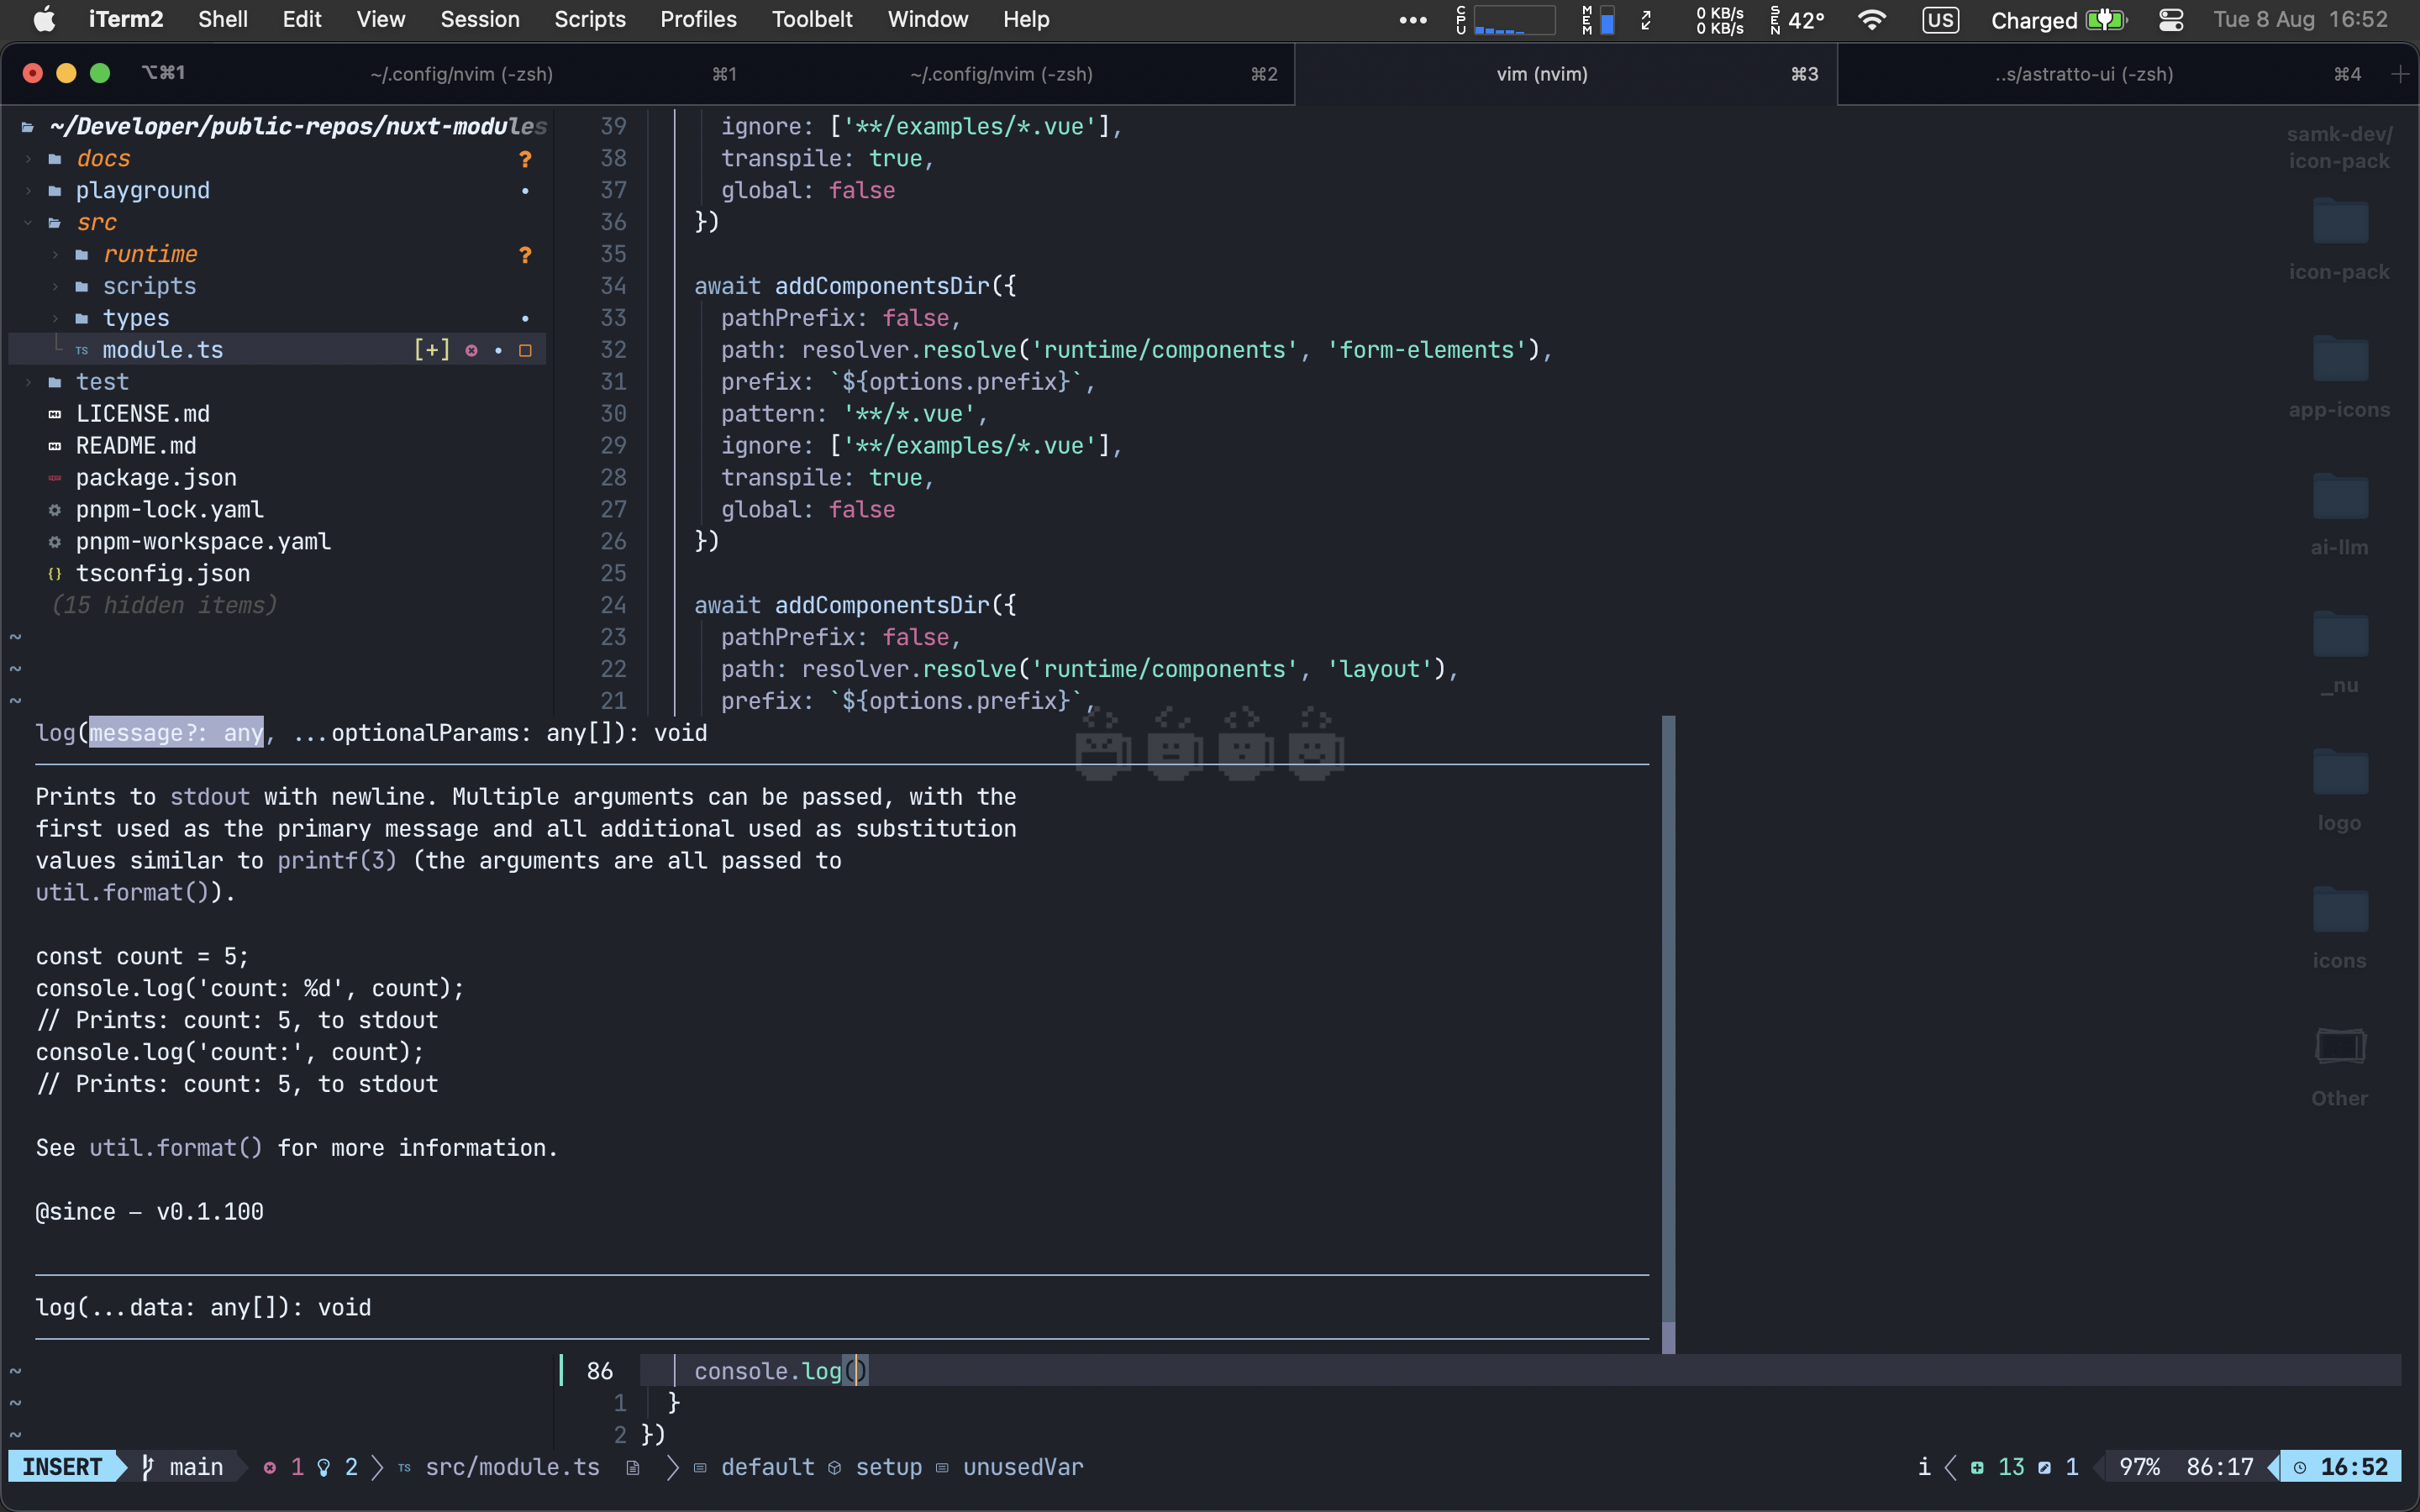
Task: Select module.ts in the file tree
Action: (163, 350)
